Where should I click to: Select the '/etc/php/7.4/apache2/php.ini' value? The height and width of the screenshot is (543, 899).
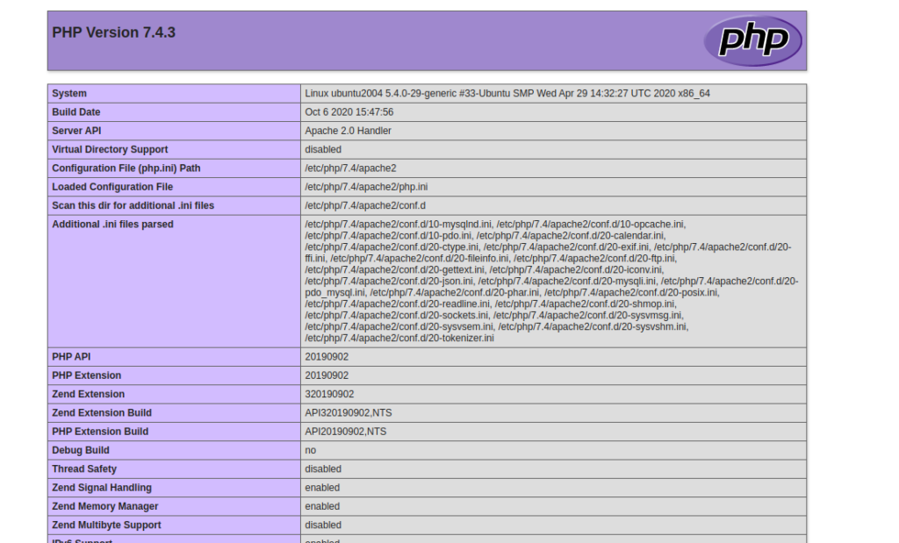[366, 187]
